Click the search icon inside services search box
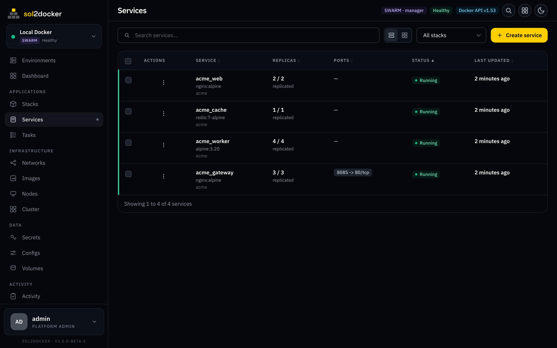 (x=127, y=35)
